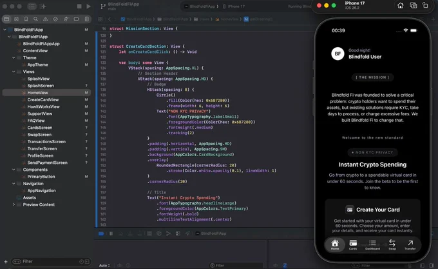Select the Cards tab in simulator app
Image resolution: width=438 pixels, height=269 pixels.
point(353,244)
